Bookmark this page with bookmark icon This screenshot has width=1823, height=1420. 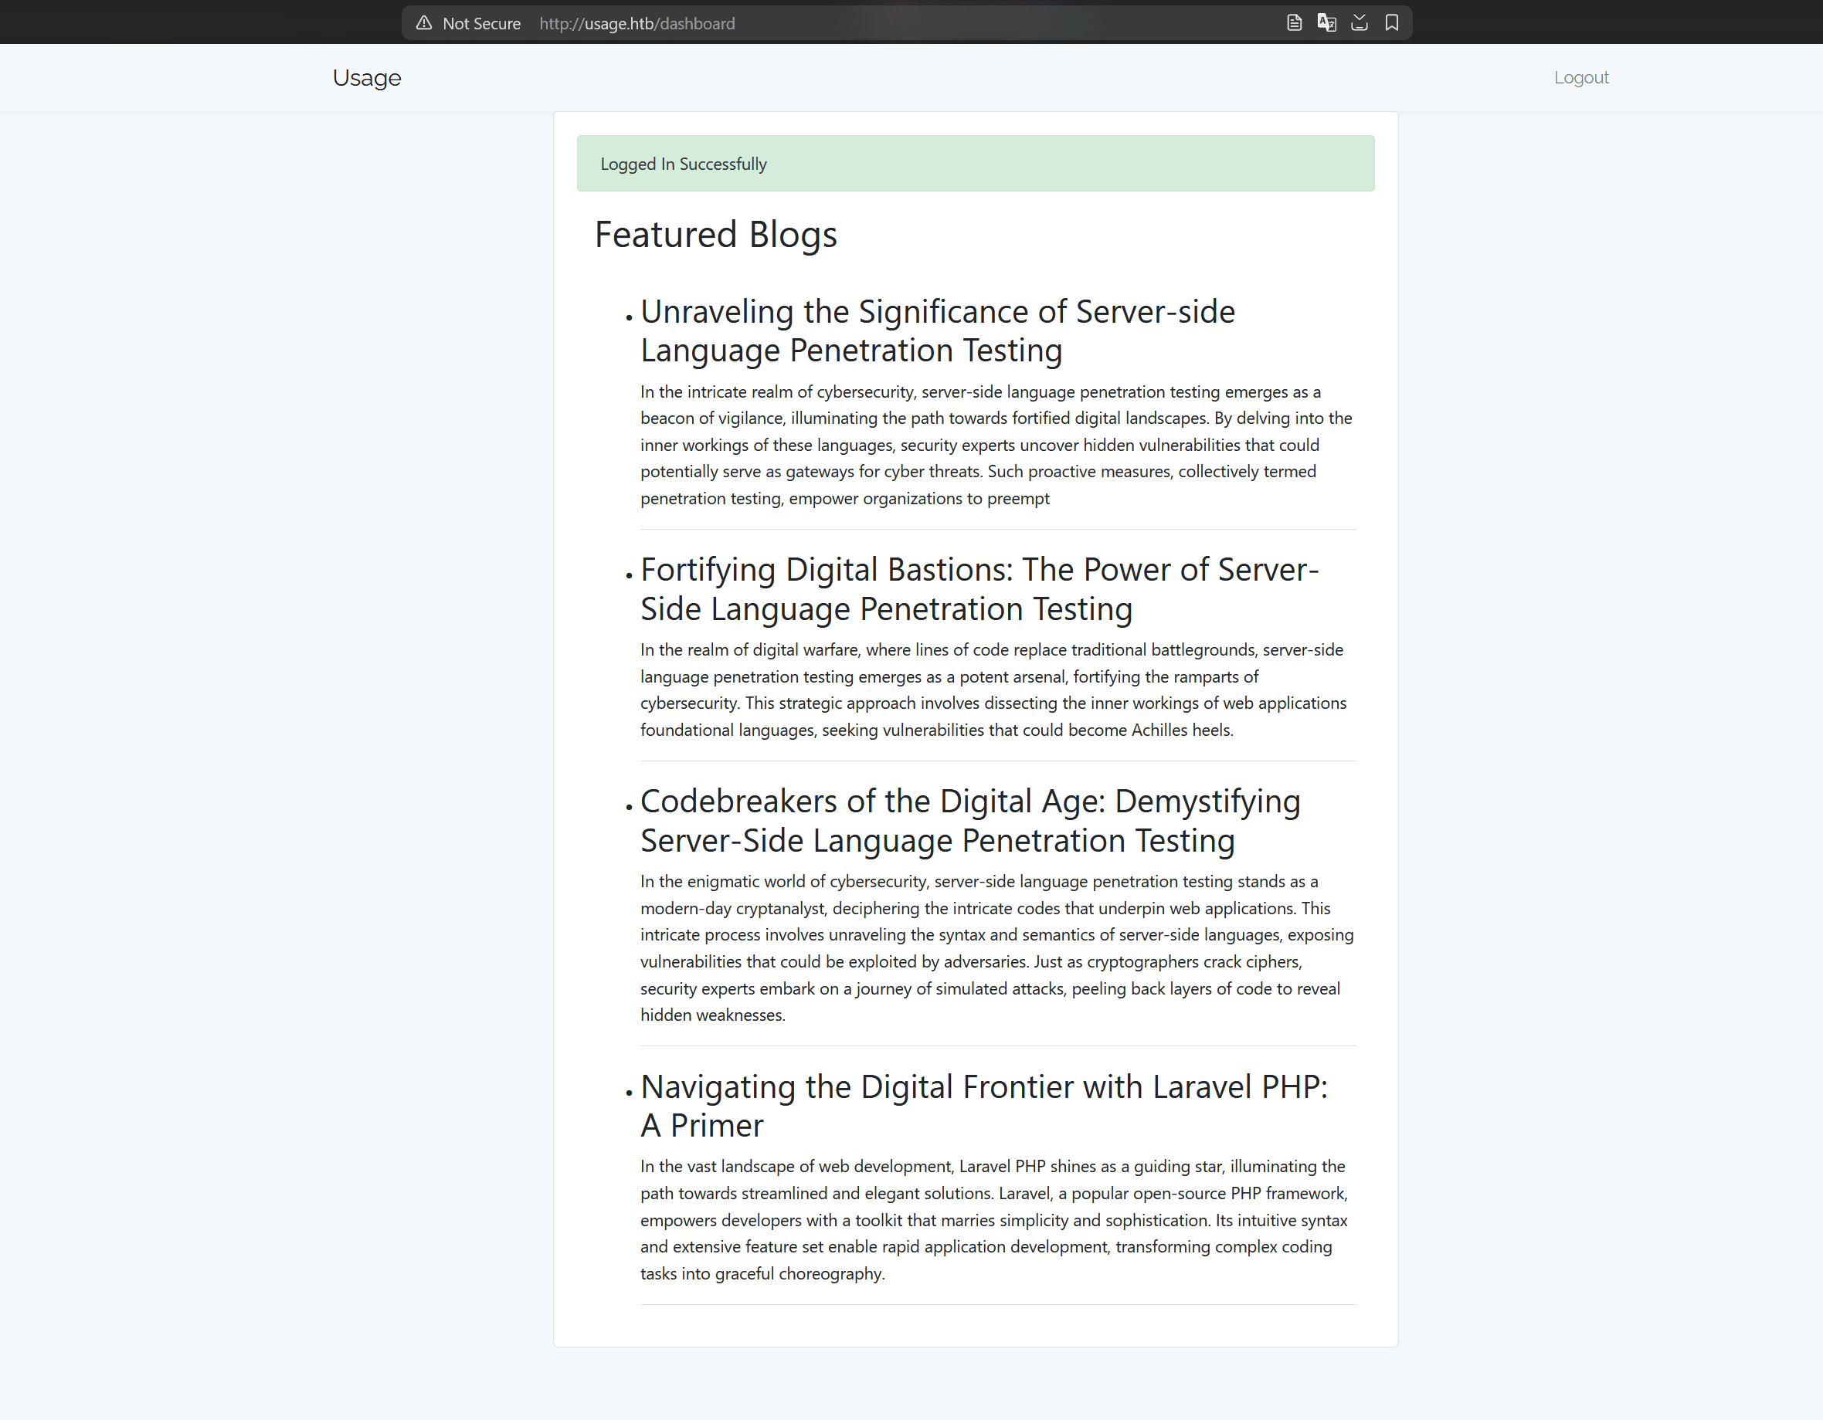1391,22
